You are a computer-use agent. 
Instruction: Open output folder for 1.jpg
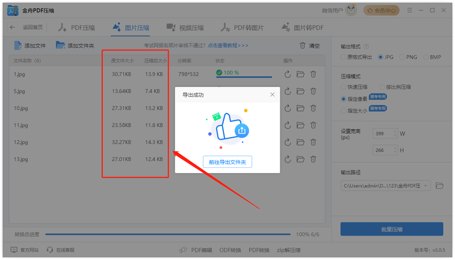[x=300, y=75]
